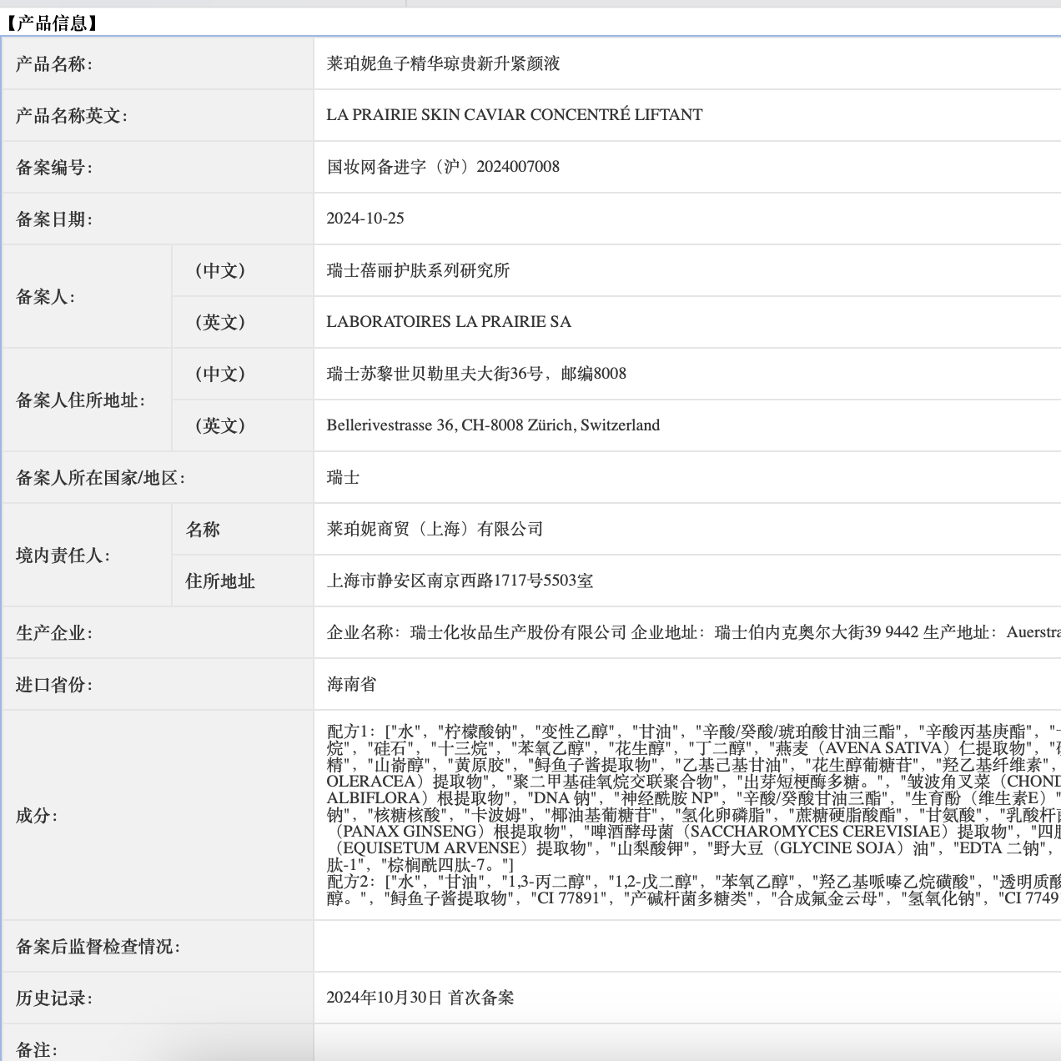Select the English product name LA PRAIRIE SKIN CAVIAR

point(511,115)
